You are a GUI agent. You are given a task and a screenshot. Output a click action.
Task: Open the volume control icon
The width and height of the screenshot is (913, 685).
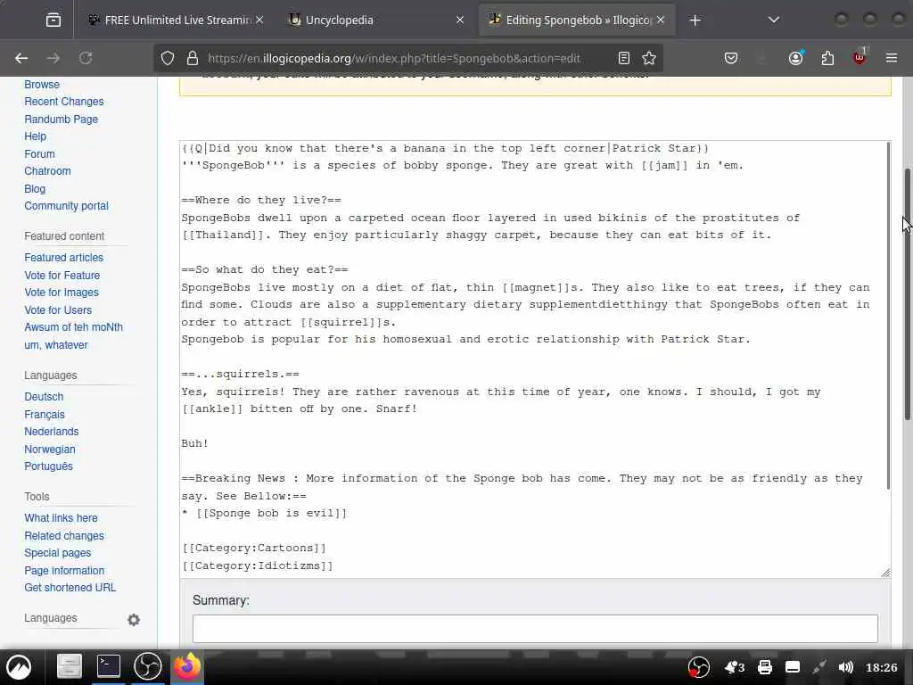coord(846,667)
